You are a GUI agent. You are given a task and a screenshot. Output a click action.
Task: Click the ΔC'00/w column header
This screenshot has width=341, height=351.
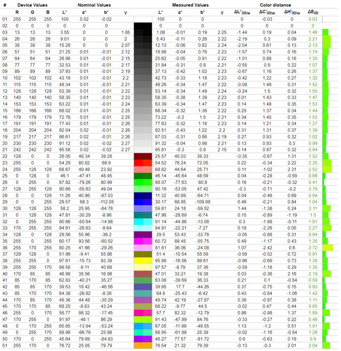[267, 12]
